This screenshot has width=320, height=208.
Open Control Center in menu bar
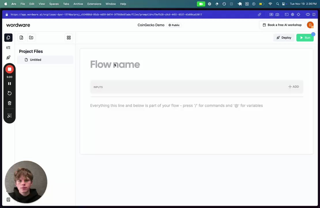(284, 4)
